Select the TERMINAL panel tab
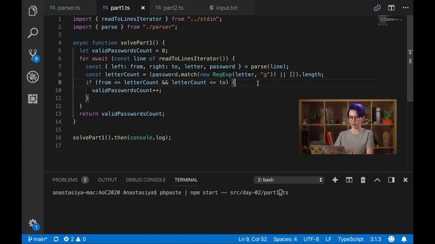435x244 pixels. [x=186, y=180]
